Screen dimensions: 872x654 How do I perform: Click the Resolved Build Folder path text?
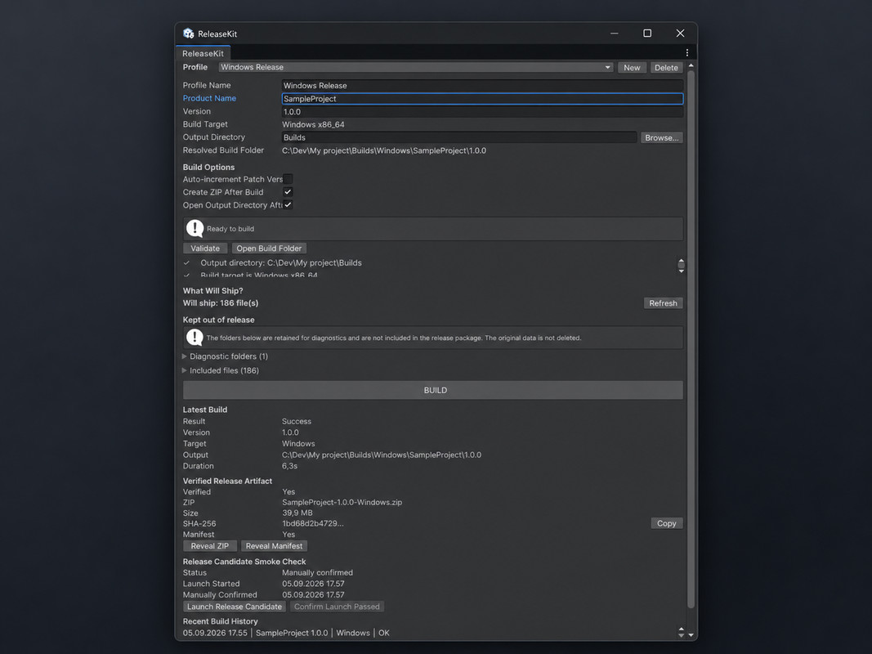[x=384, y=150]
